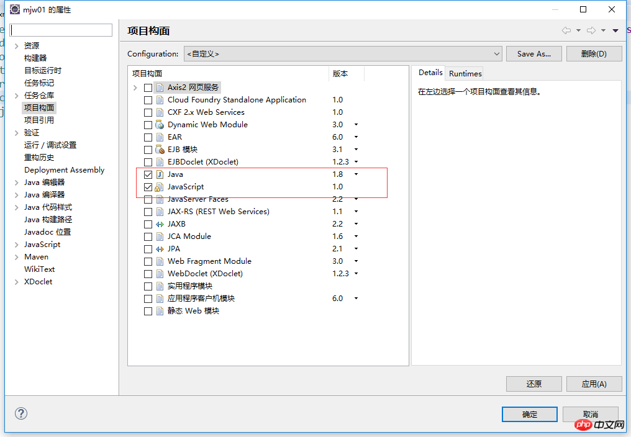Select the Javadoc 位置 tree entry
This screenshot has height=437, width=631.
47,232
